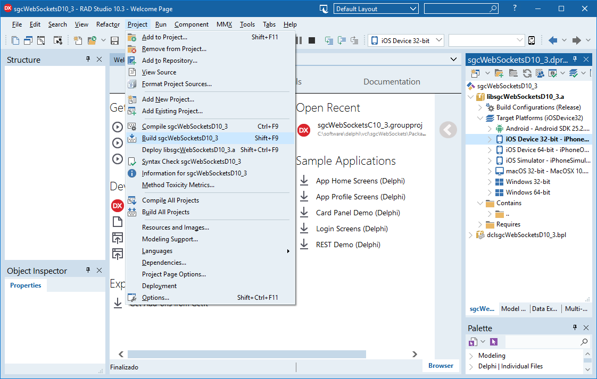Click the desktop layout save icon in title bar
The height and width of the screenshot is (379, 597).
[324, 9]
